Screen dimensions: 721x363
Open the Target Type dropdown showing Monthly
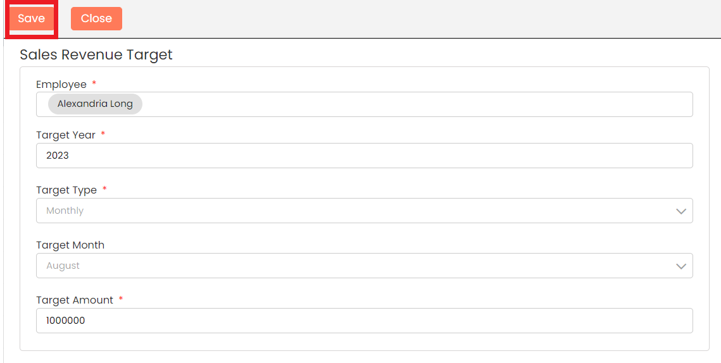pyautogui.click(x=354, y=211)
